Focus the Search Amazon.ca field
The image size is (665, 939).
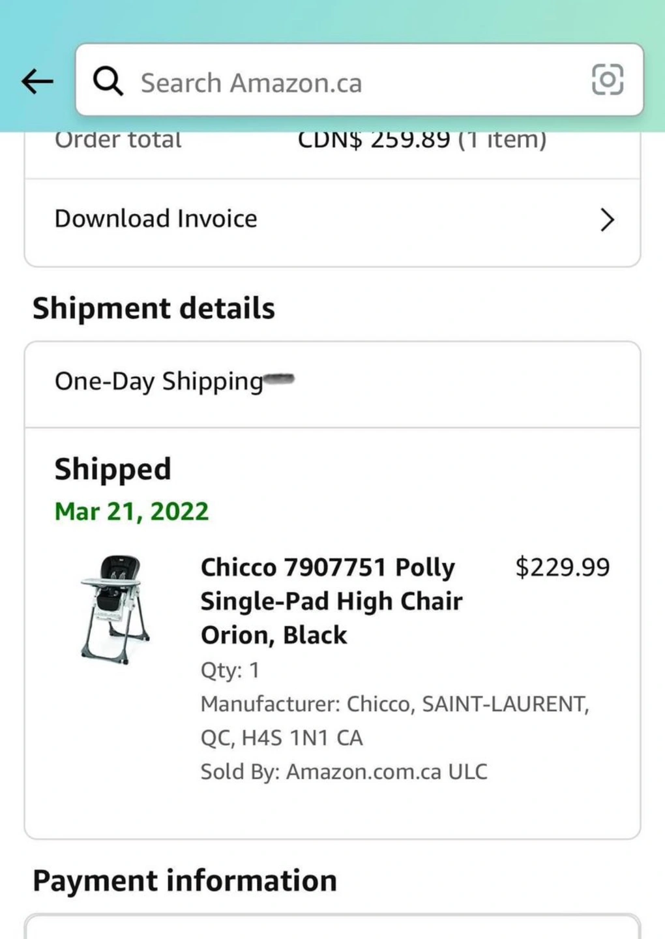(339, 83)
